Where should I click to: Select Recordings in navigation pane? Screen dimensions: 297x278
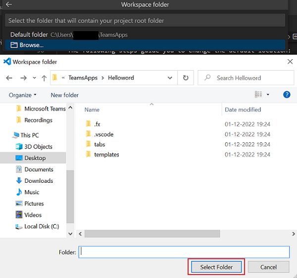click(x=34, y=120)
